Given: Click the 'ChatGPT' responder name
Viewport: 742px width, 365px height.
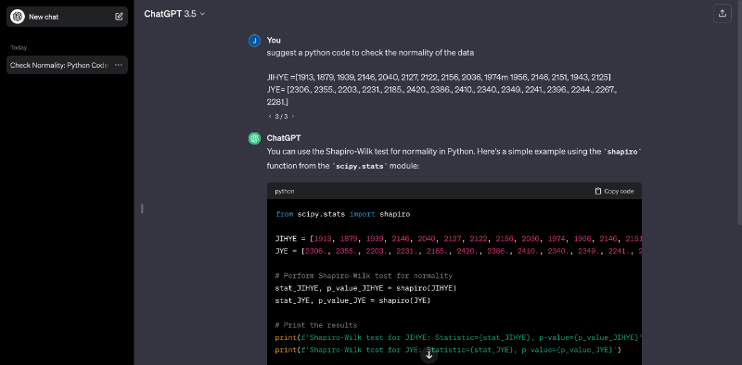Looking at the screenshot, I should [284, 138].
